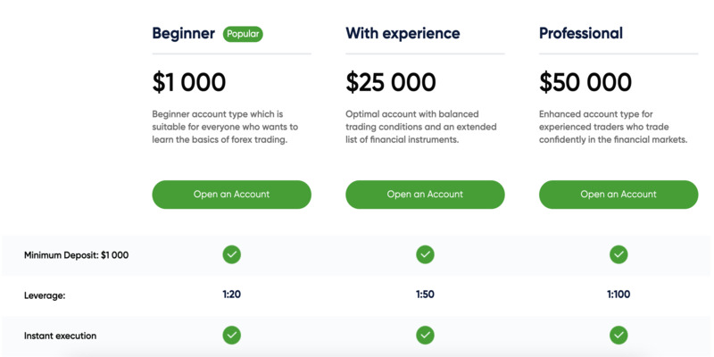
Task: Click the green Popular badge
Action: pos(243,34)
